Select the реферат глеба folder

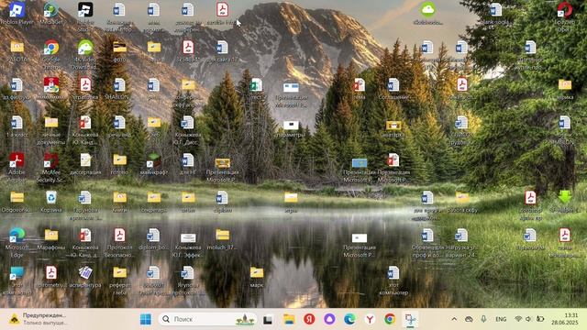point(120,272)
